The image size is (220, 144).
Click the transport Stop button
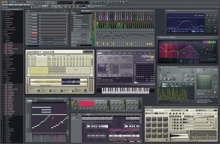[46, 6]
